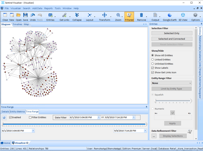203x151 pixels.
Task: Click the Get Links toolbar icon
Action: [64, 16]
